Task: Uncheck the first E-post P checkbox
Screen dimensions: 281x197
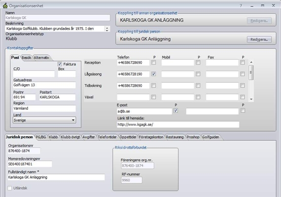Action: coord(176,111)
